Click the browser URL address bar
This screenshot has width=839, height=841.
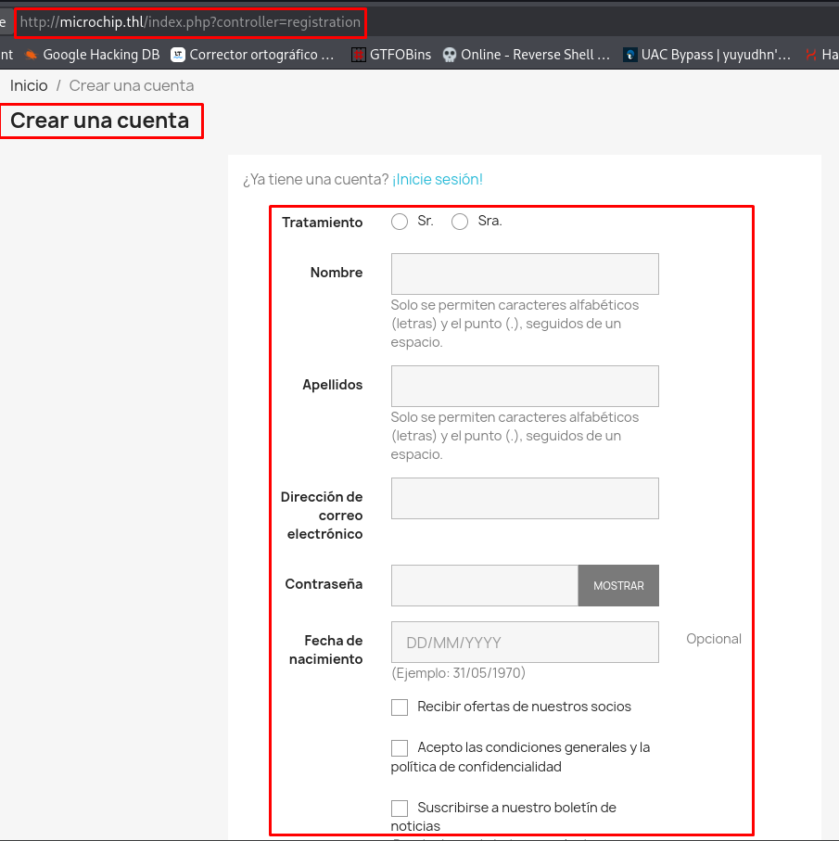pos(190,22)
